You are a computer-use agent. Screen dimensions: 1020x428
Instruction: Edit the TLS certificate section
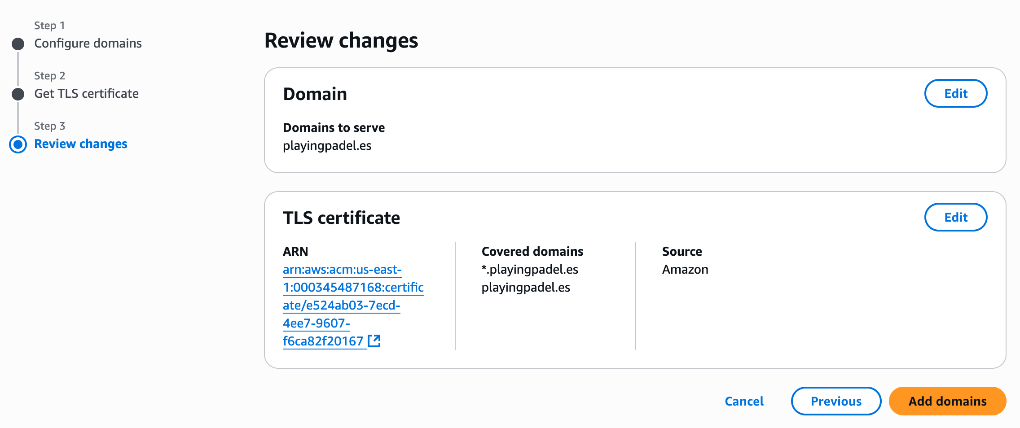pos(955,217)
